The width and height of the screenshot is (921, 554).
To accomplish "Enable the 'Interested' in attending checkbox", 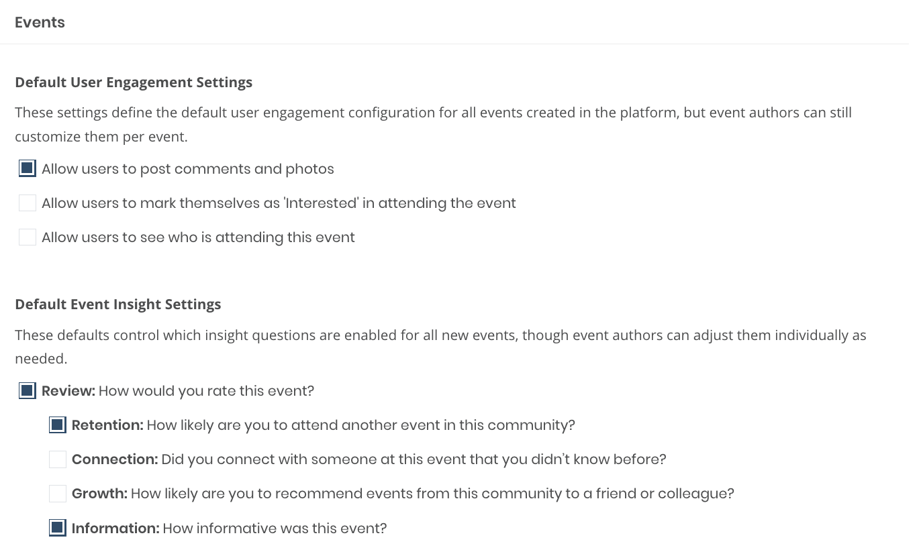I will click(28, 203).
